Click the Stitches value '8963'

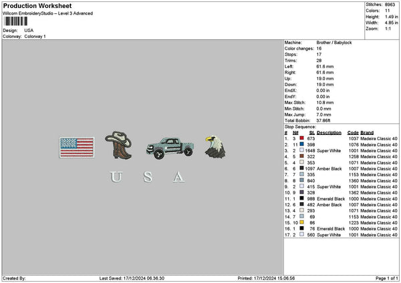390,5
